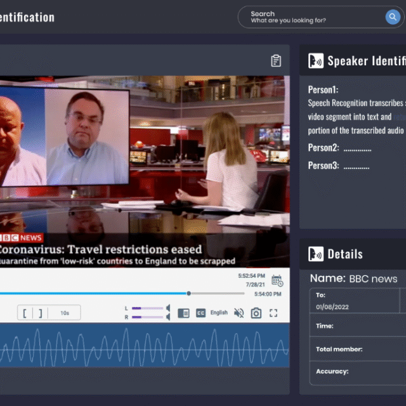Click the side panel layout icon
This screenshot has height=406, width=406.
click(183, 313)
